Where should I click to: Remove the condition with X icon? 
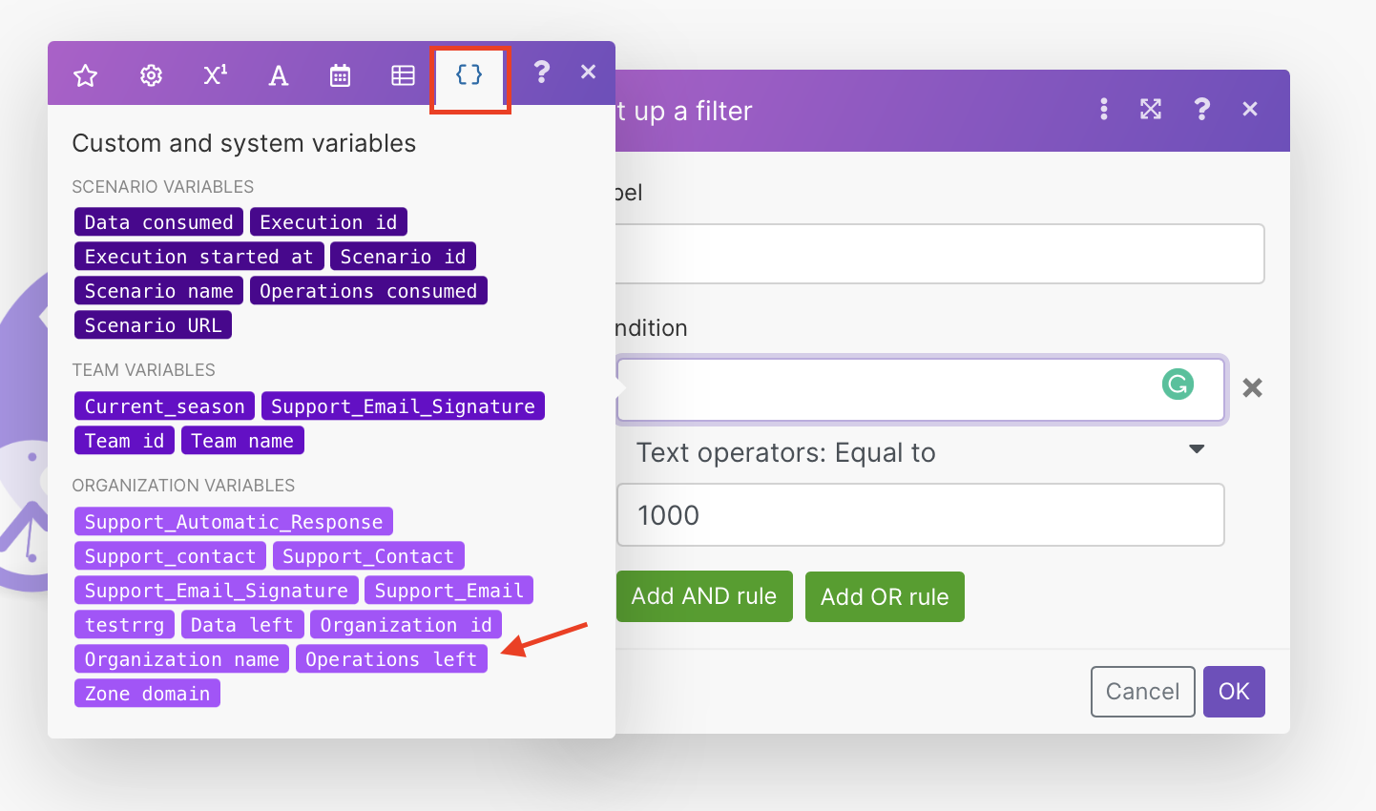[1252, 387]
